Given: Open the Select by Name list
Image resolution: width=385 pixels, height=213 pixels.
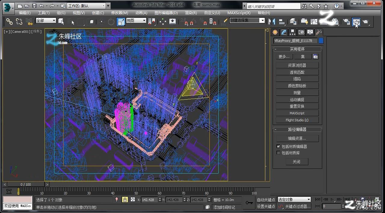Looking at the screenshot, I should (x=71, y=21).
